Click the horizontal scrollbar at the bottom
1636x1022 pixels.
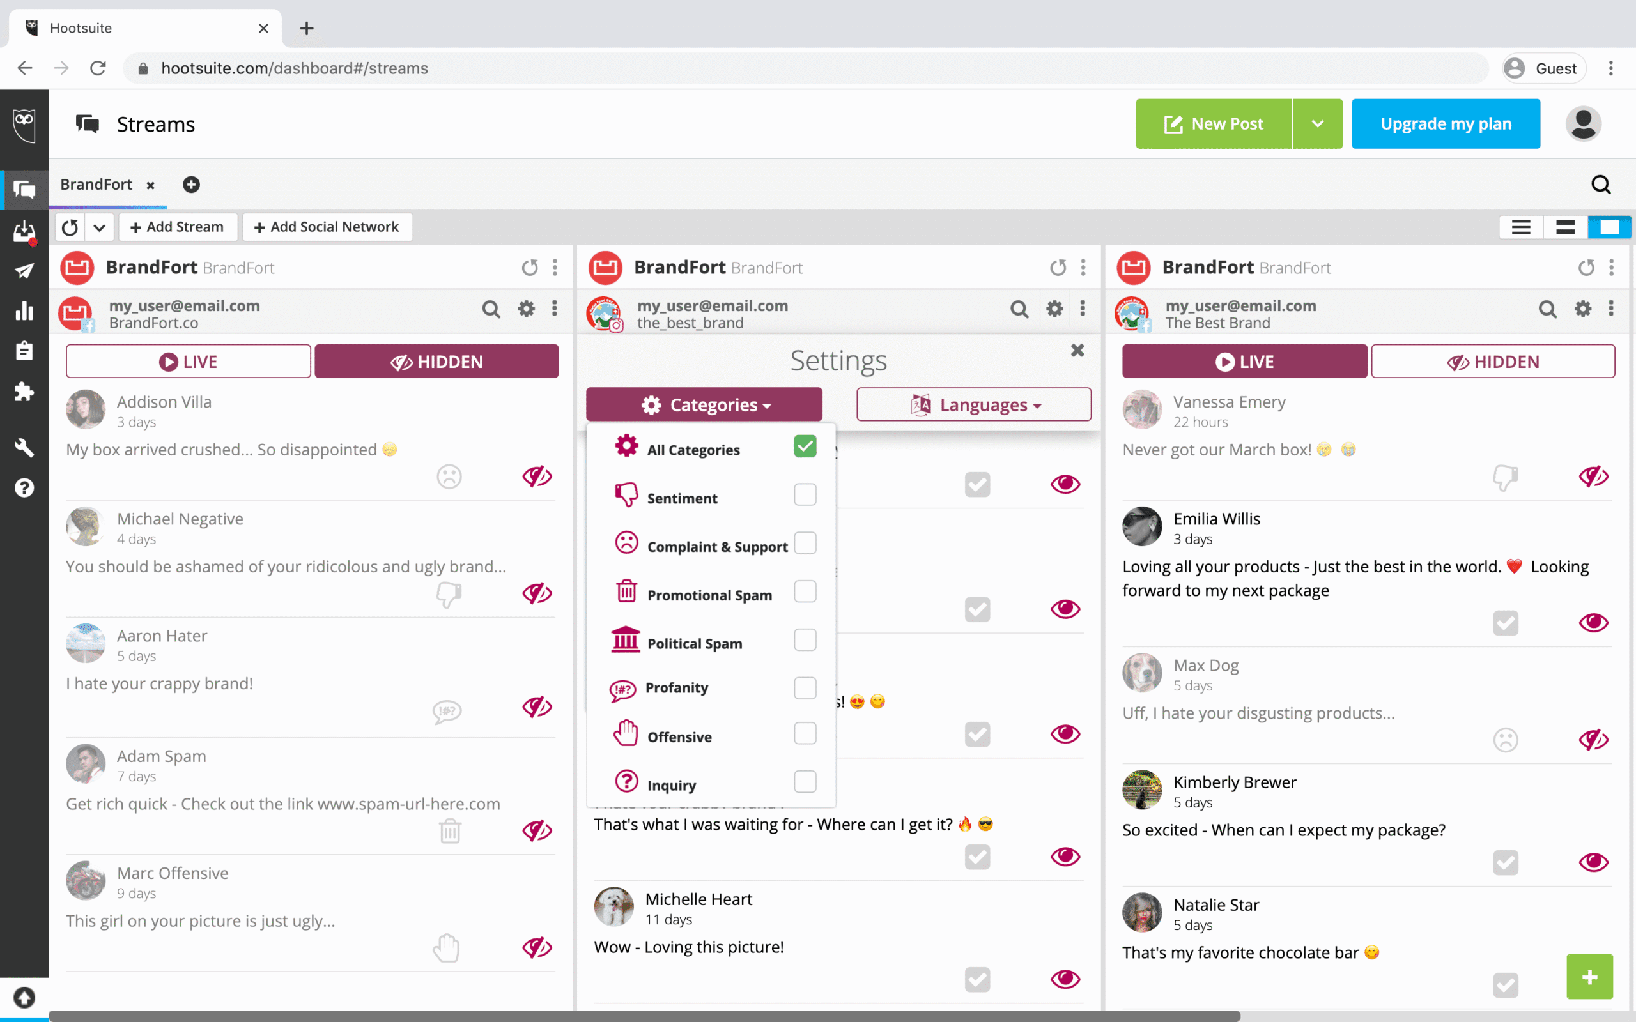tap(642, 1016)
